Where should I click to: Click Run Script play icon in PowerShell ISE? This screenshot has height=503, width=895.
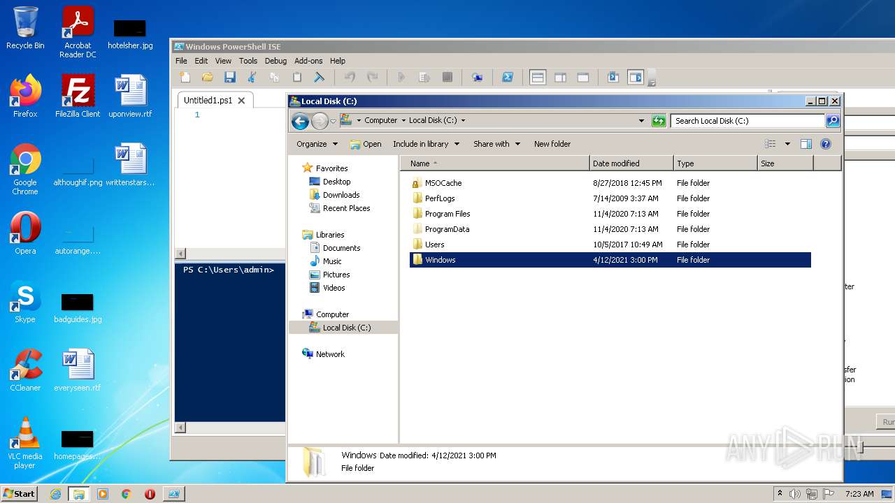(x=402, y=78)
